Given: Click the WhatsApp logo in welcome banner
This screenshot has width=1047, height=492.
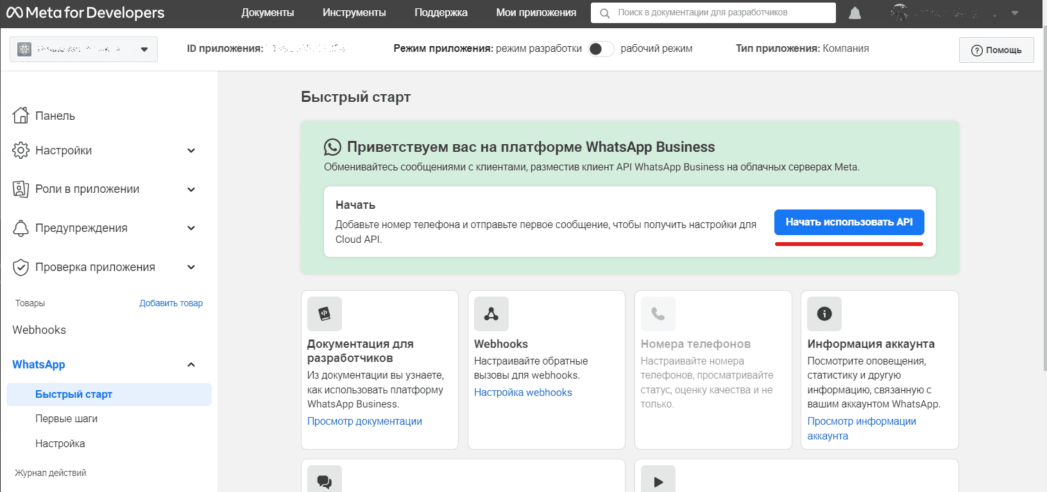Looking at the screenshot, I should (x=332, y=147).
